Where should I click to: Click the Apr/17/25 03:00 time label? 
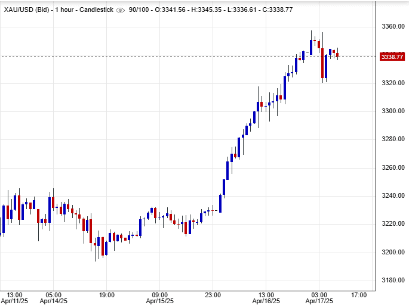click(x=319, y=298)
